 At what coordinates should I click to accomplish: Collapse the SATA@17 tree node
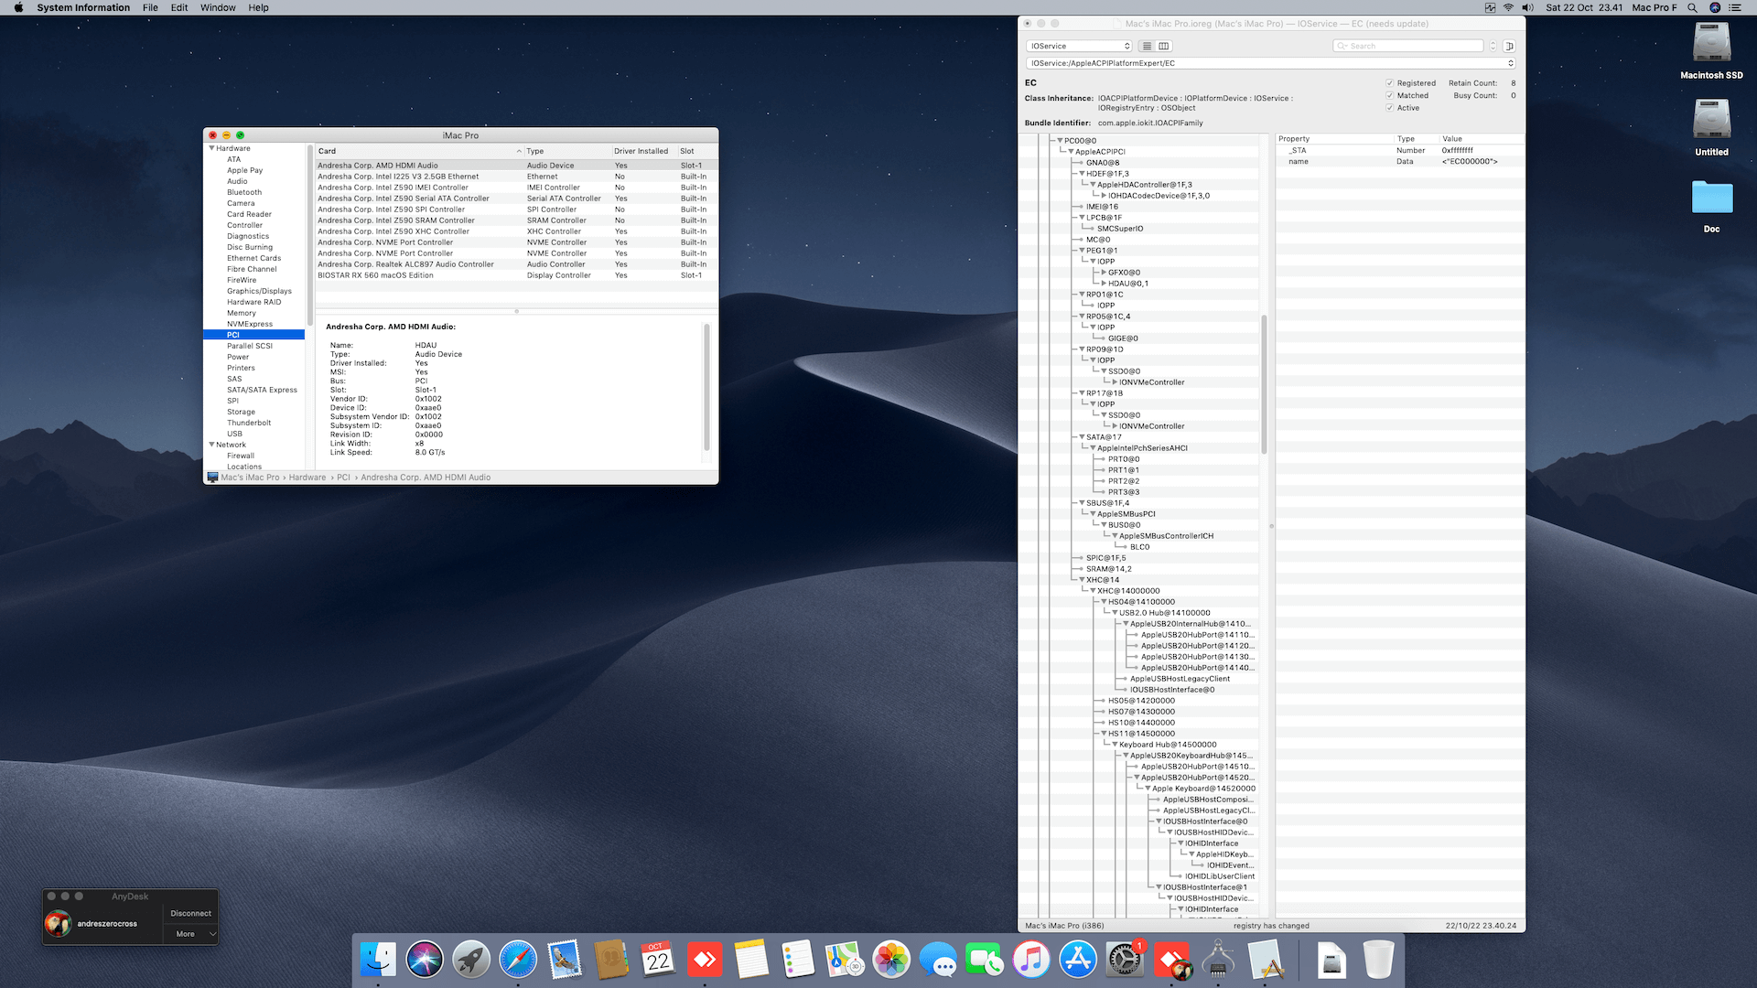pos(1082,437)
